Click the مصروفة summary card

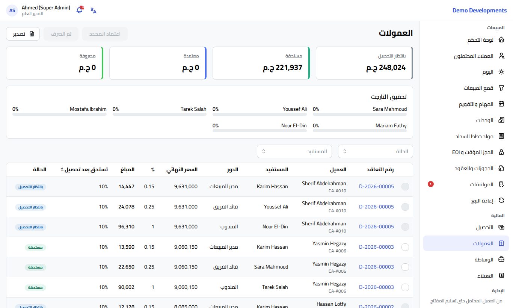coord(55,63)
